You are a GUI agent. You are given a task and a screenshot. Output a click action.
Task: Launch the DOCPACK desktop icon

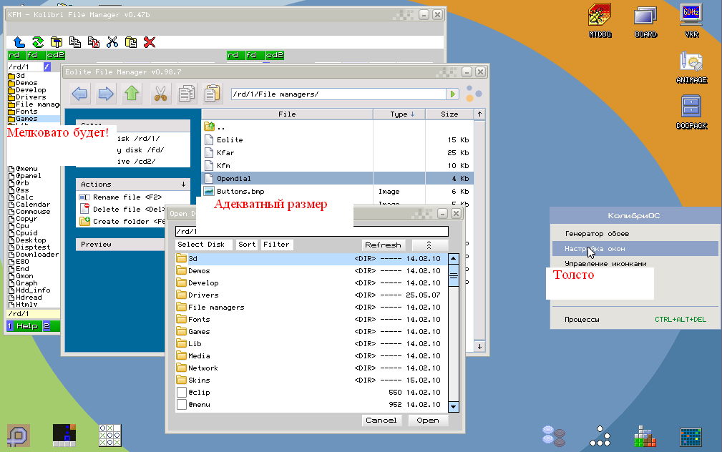[x=691, y=112]
